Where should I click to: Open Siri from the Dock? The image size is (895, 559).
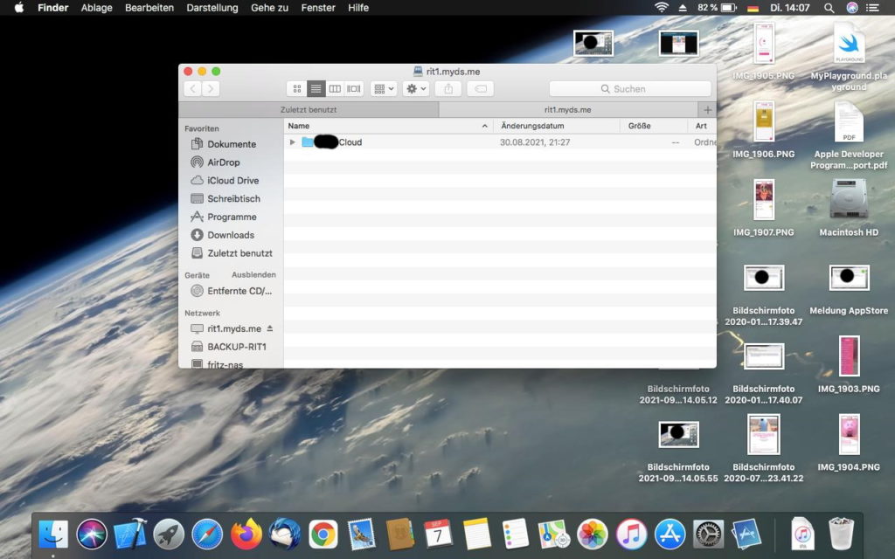[x=91, y=535]
